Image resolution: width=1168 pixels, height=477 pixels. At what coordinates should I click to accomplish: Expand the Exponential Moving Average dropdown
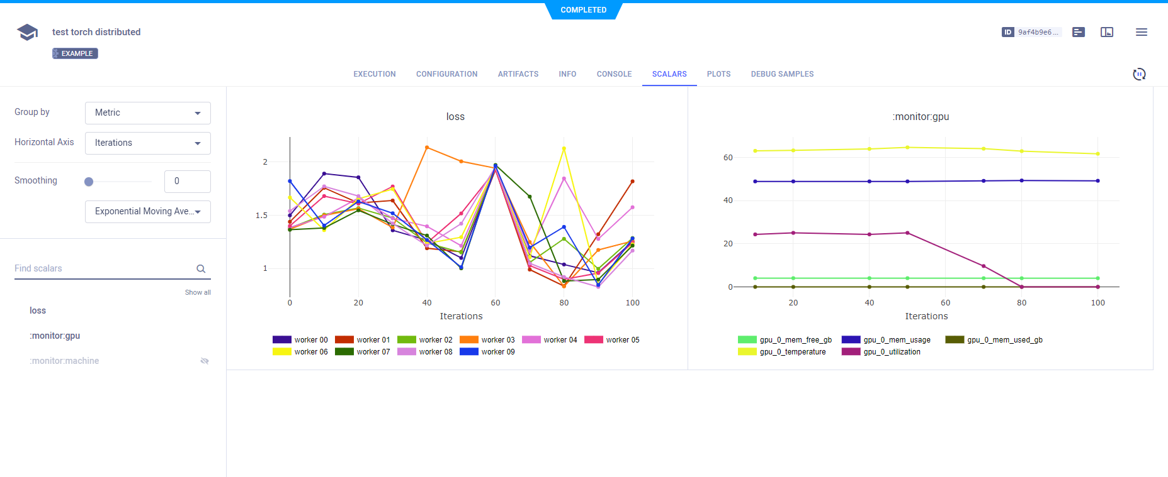pyautogui.click(x=148, y=212)
